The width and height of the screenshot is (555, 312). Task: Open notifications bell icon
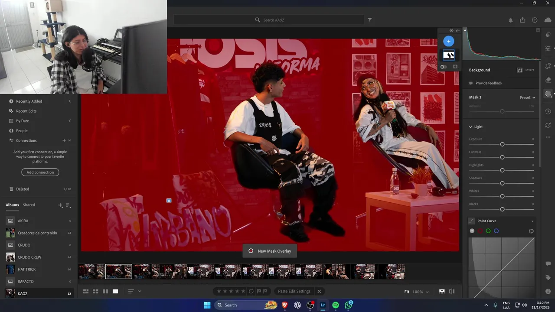tap(511, 20)
